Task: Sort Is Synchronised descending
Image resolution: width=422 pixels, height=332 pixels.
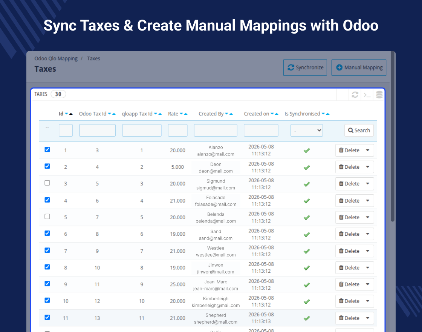Action: pos(323,114)
